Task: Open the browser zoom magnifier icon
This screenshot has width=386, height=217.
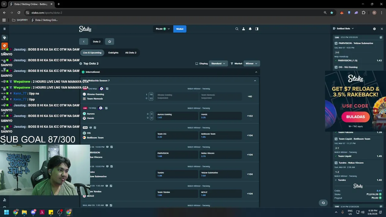Action: pos(325,13)
